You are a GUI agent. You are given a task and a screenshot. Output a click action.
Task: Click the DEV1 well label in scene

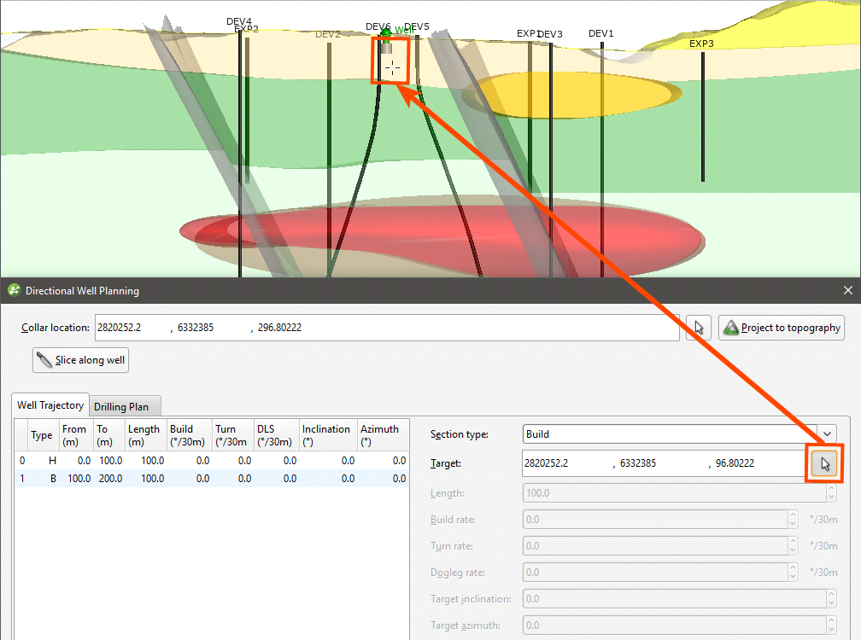point(600,33)
